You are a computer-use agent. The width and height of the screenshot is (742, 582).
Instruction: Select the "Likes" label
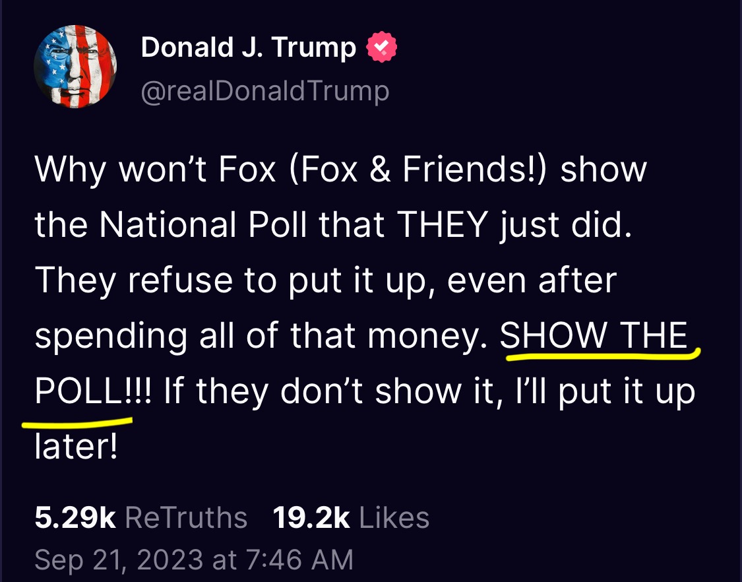pyautogui.click(x=394, y=518)
